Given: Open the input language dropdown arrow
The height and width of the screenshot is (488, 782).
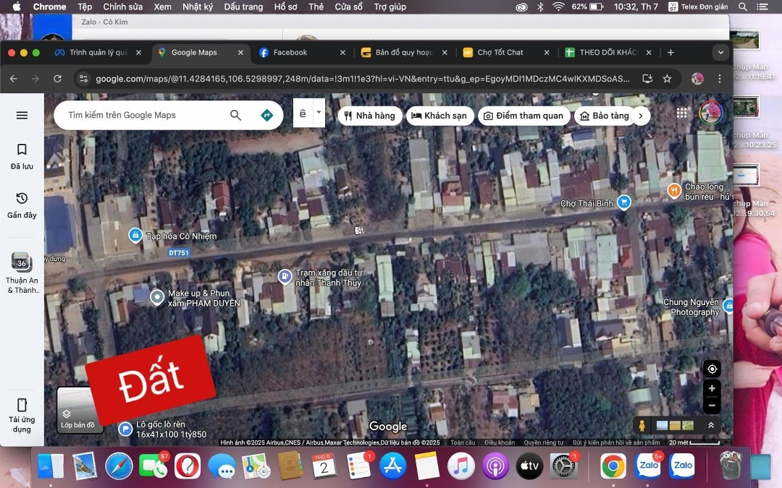Looking at the screenshot, I should pyautogui.click(x=319, y=114).
